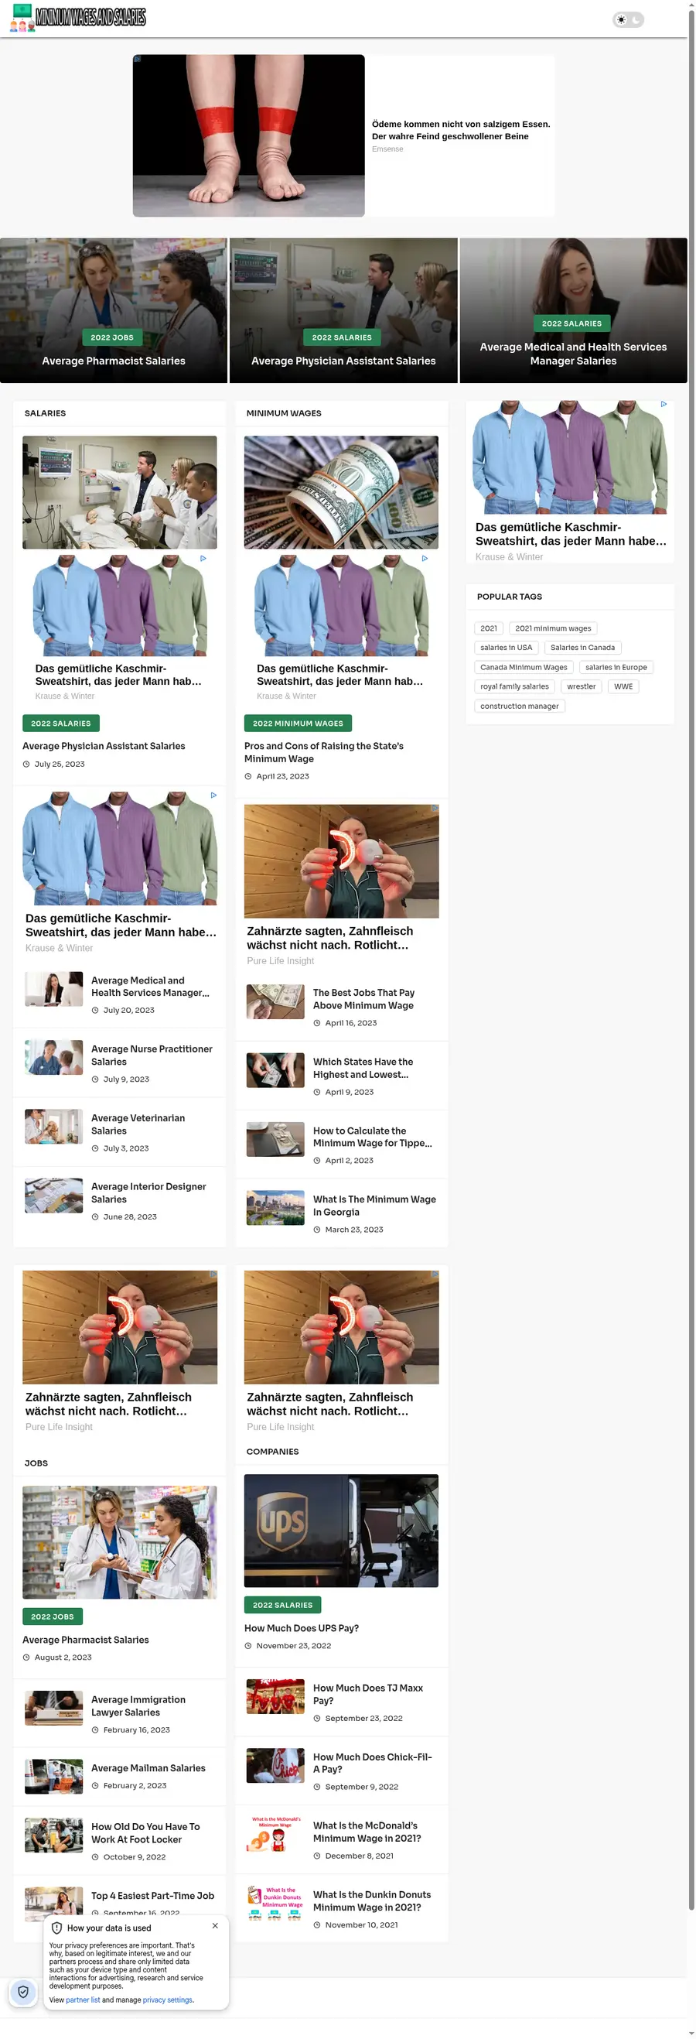
Task: Click the UPS truck image
Action: point(342,1530)
